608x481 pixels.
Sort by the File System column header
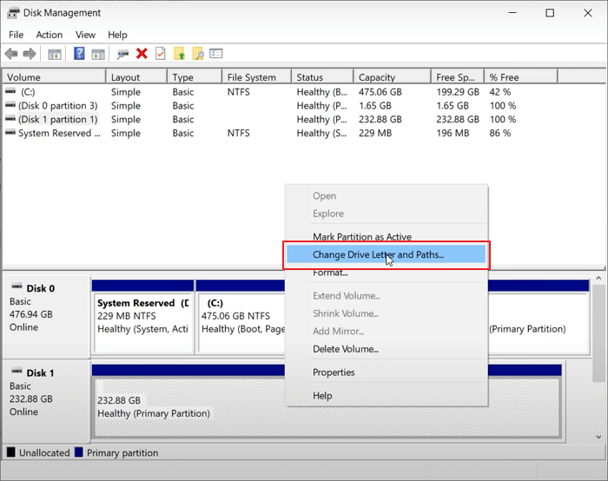coord(251,77)
